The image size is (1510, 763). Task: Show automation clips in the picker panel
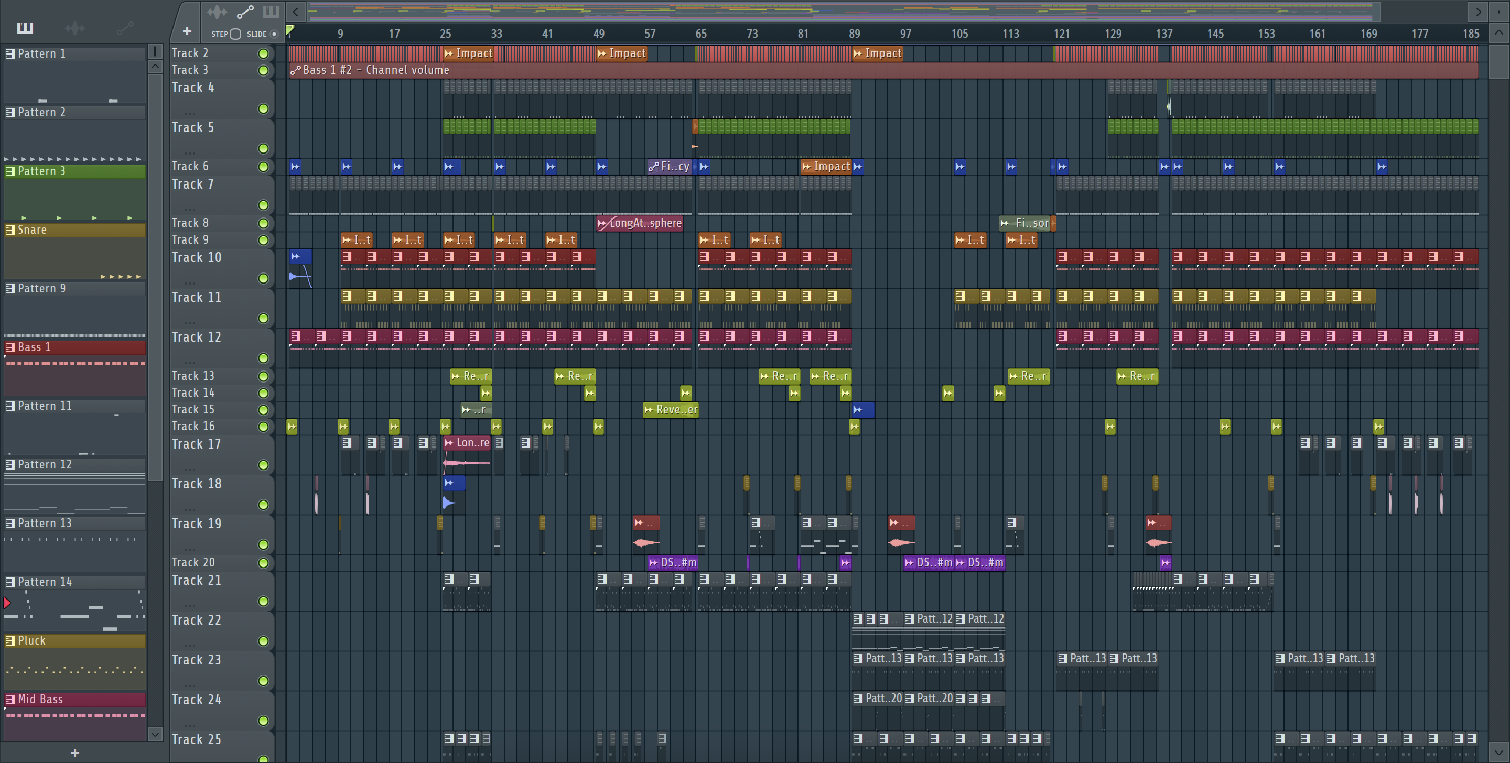[x=125, y=28]
